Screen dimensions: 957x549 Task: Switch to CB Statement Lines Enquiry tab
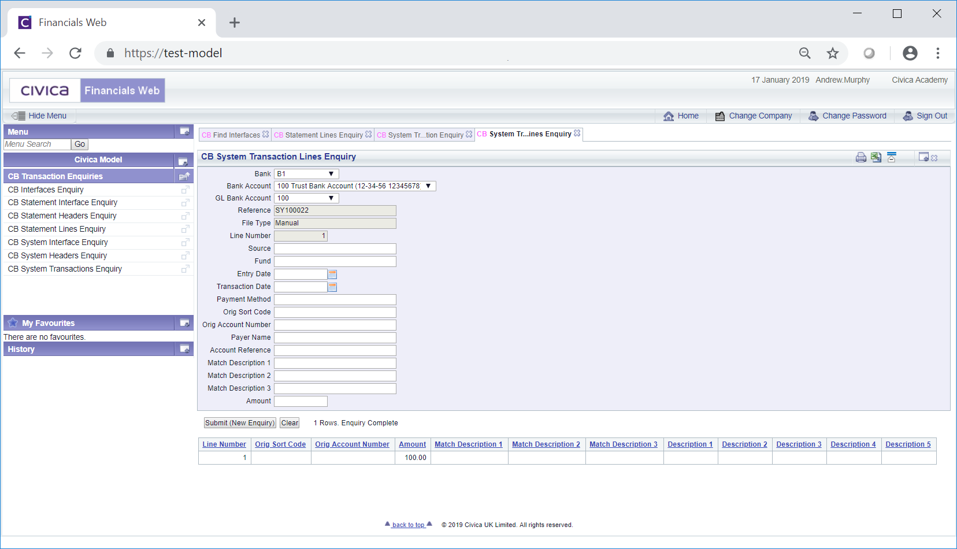tap(318, 135)
